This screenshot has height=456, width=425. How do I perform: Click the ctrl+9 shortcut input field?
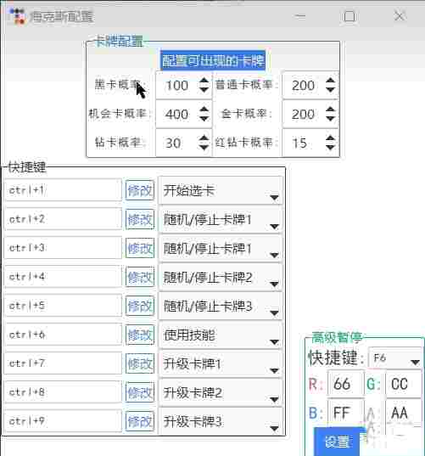point(63,421)
